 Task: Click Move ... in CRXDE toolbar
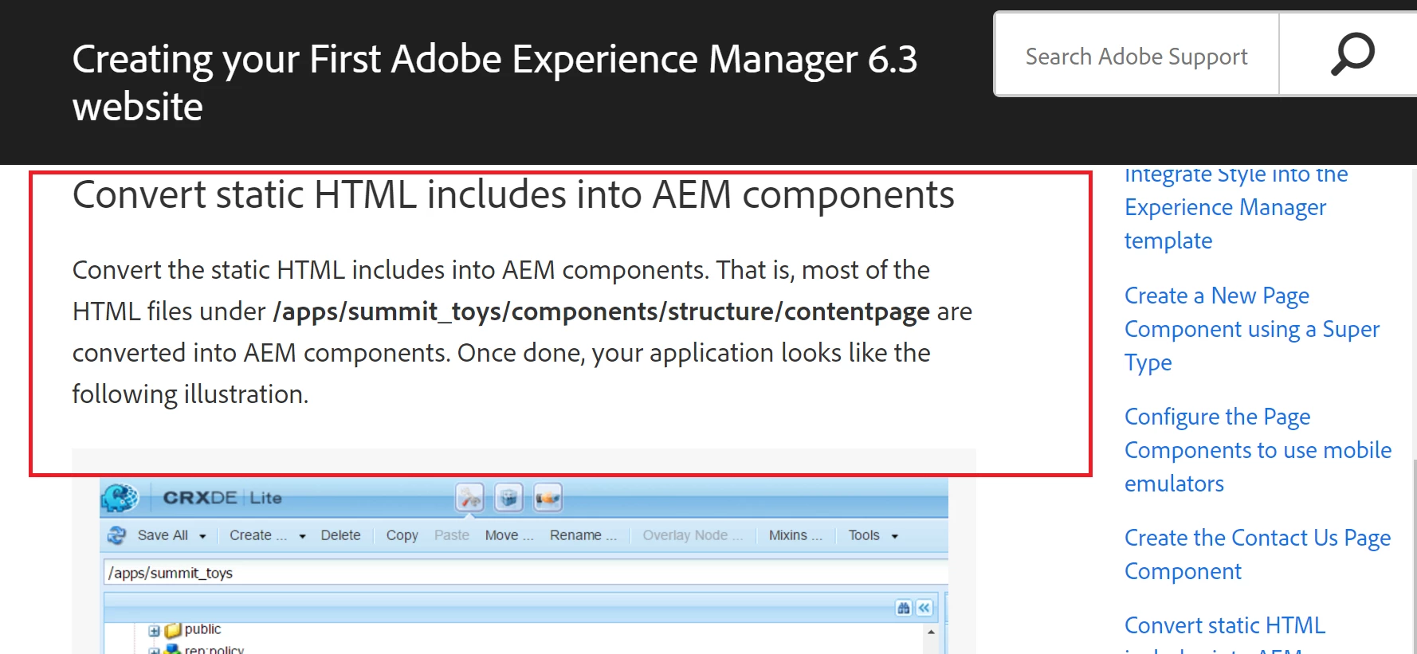[509, 535]
